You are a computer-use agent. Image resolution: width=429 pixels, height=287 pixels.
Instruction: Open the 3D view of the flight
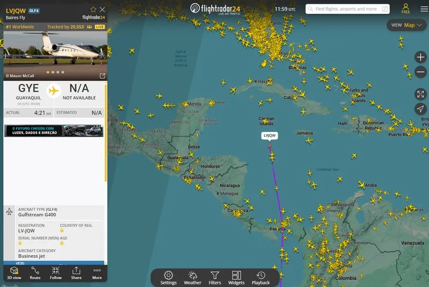click(x=14, y=273)
